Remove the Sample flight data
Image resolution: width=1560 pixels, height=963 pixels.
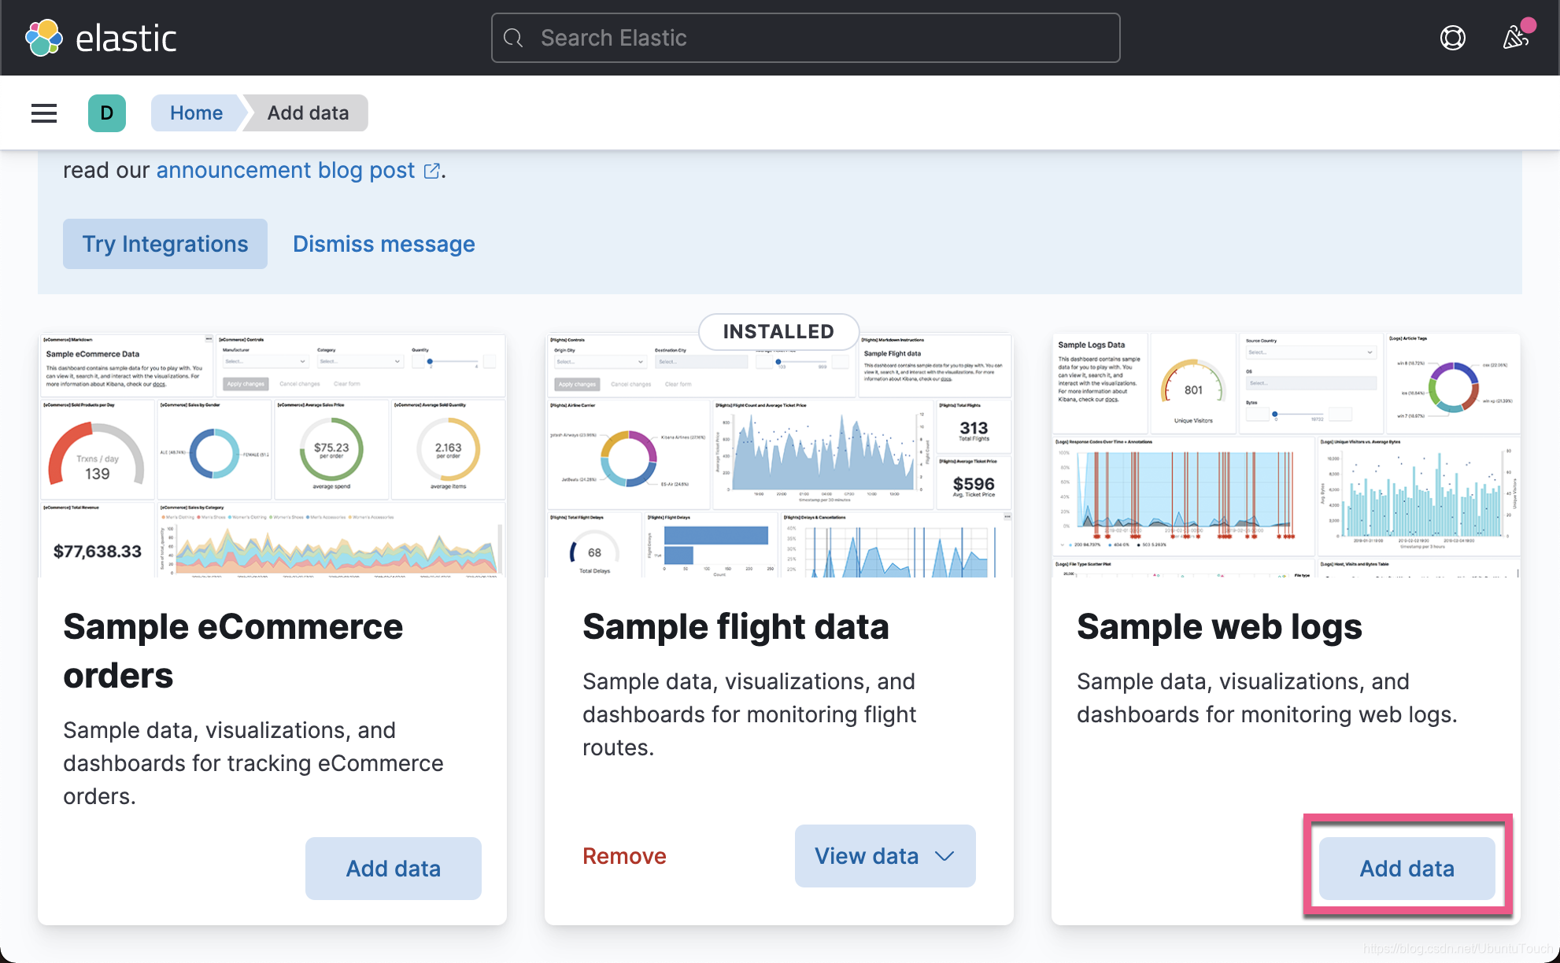tap(624, 856)
